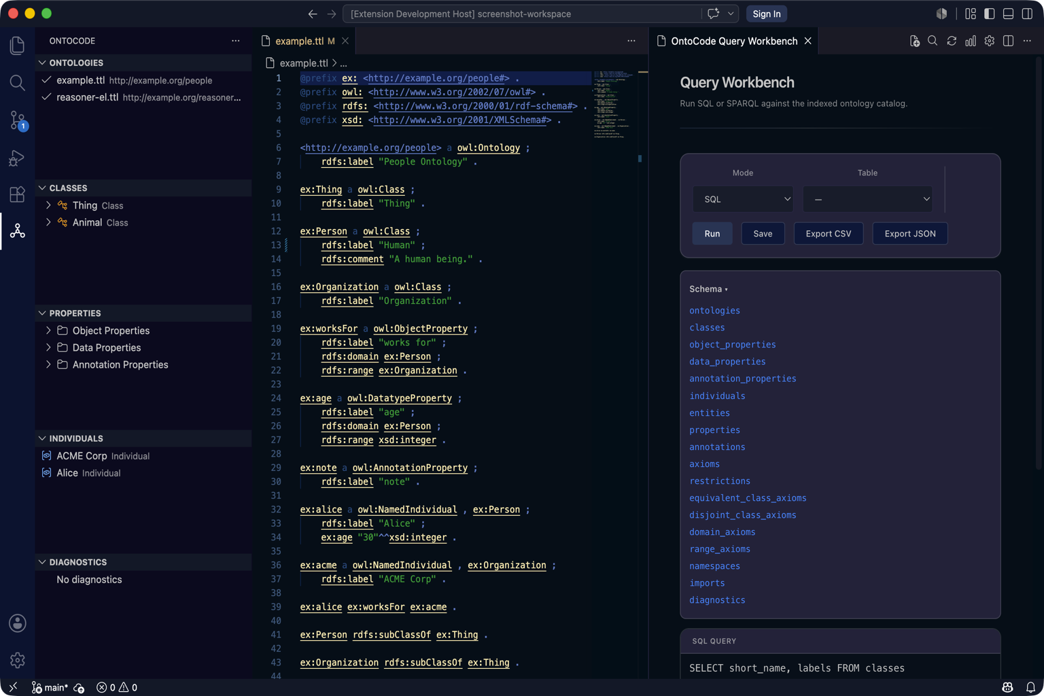This screenshot has height=696, width=1044.
Task: Click the settings gear in workbench toolbar
Action: tap(990, 41)
